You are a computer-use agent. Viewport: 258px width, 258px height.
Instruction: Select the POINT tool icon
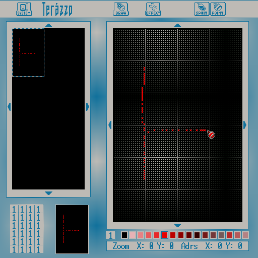point(218,9)
